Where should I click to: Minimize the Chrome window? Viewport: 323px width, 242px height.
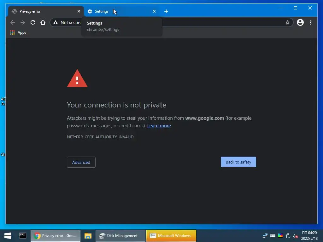pyautogui.click(x=281, y=8)
